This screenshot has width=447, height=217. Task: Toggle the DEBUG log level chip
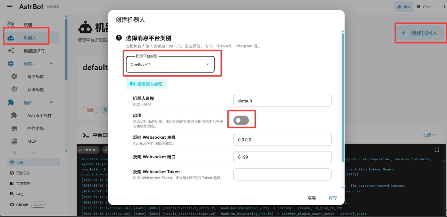click(88, 150)
